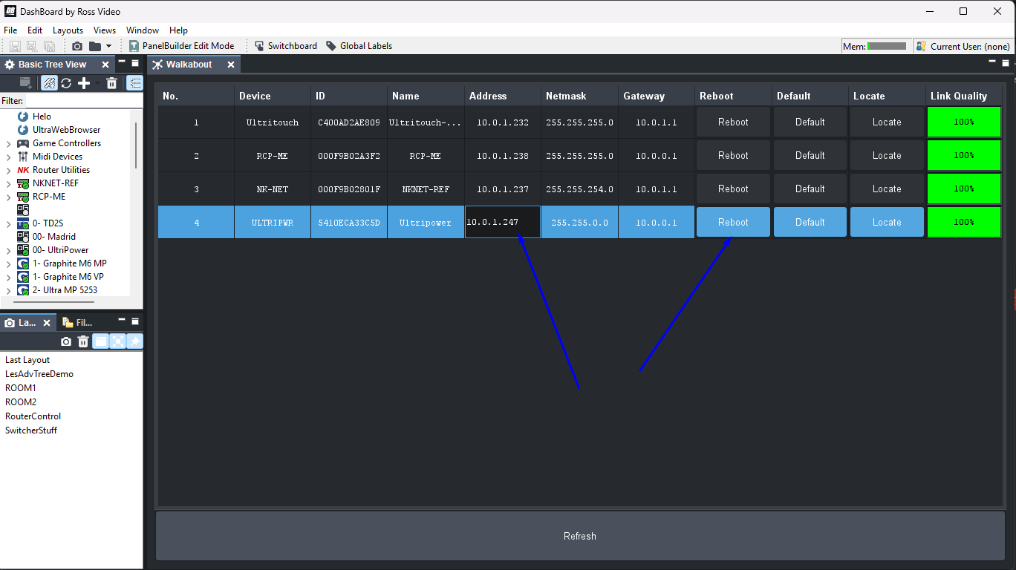
Task: Reboot the Ultritouch device in row 1
Action: point(733,122)
